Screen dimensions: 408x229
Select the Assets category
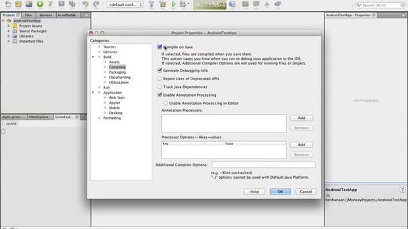click(114, 62)
